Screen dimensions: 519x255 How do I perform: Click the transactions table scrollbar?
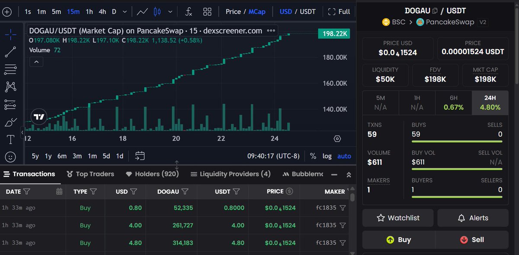coord(352,197)
